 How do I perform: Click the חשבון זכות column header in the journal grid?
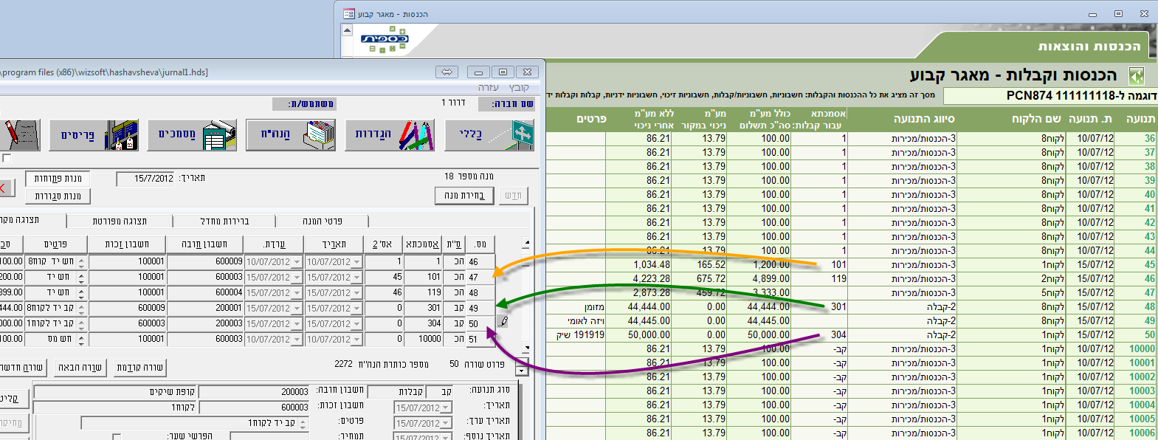(x=127, y=244)
